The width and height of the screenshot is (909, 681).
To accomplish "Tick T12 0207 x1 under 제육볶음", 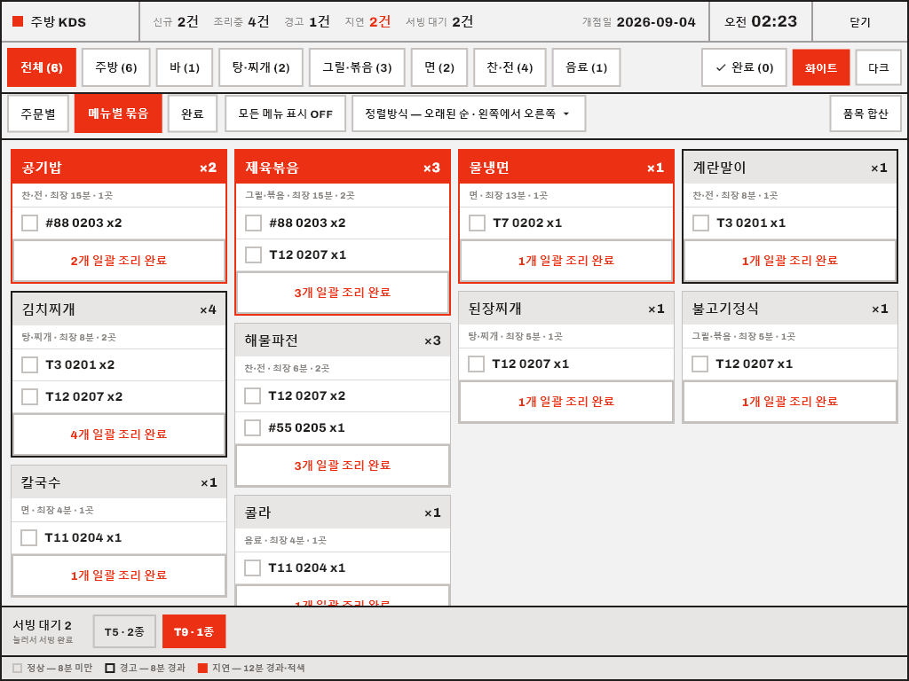I will [253, 254].
